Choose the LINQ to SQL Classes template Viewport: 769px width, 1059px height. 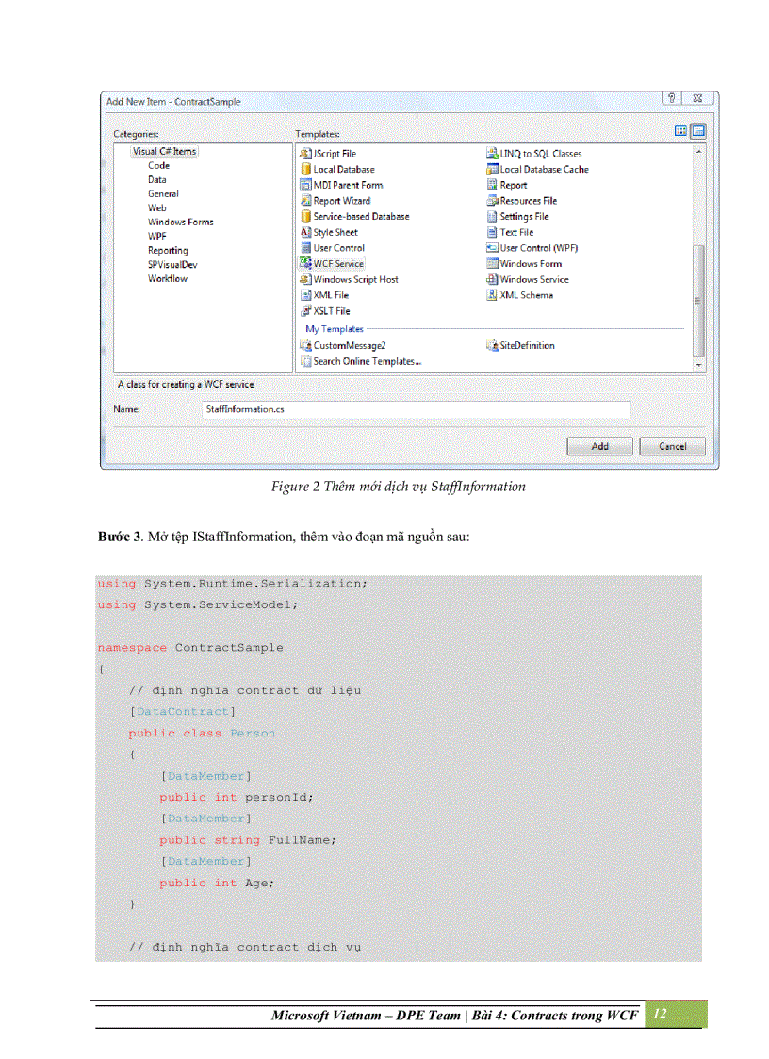542,153
